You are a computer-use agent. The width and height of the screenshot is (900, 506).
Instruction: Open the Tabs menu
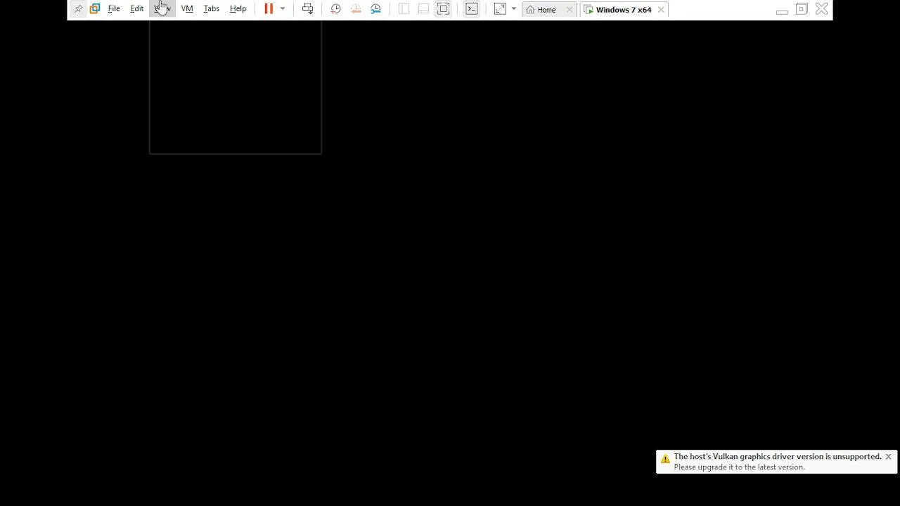pos(212,9)
